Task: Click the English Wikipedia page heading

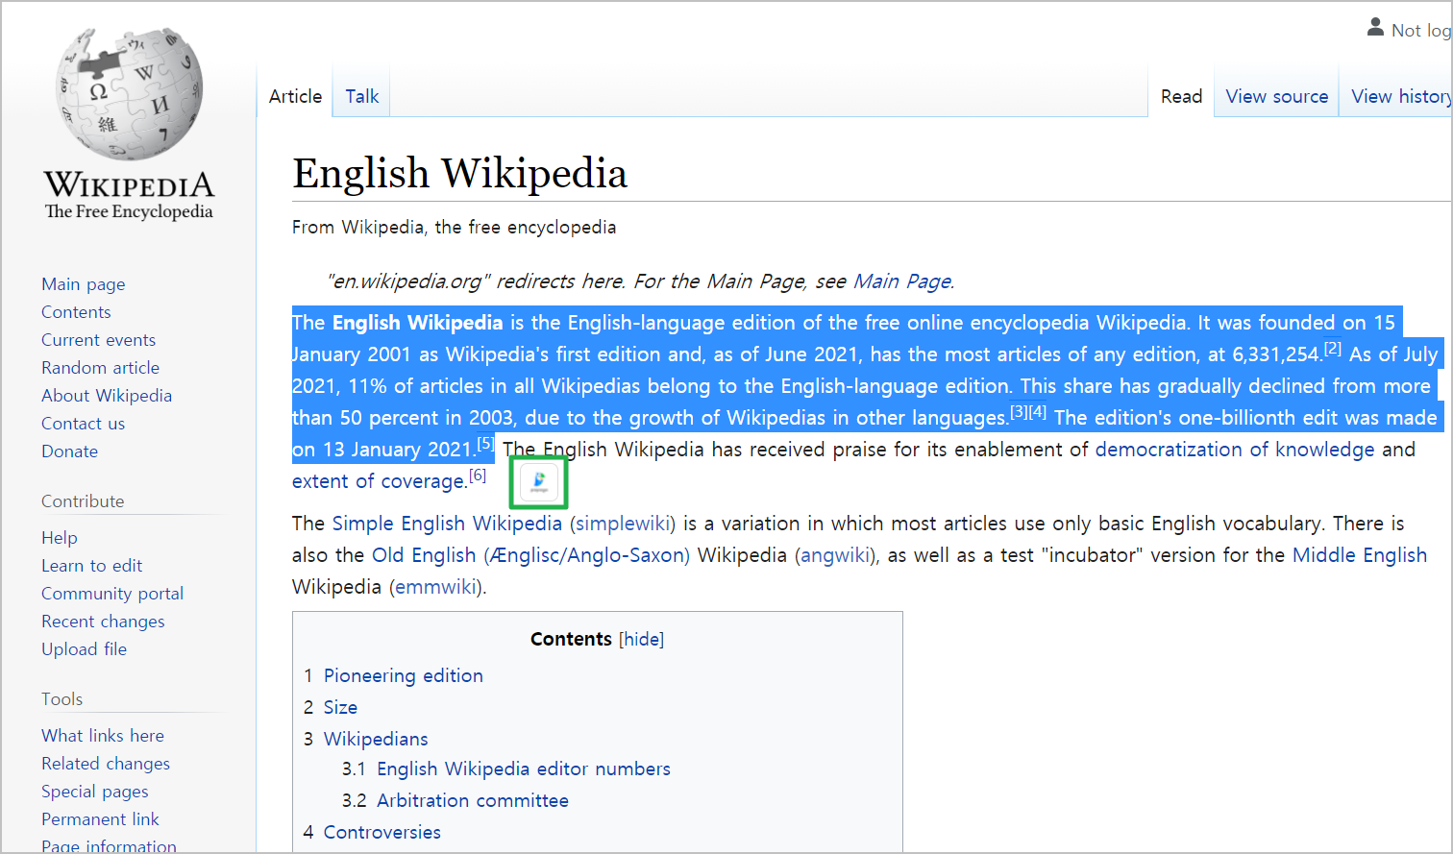Action: tap(459, 174)
